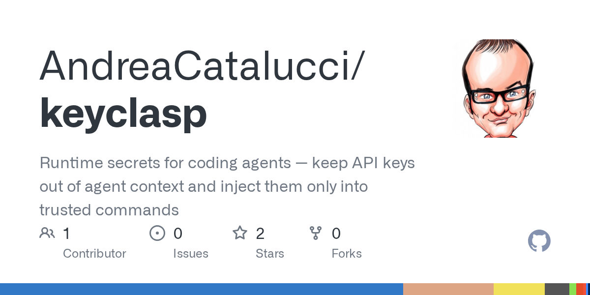Open the keyclasp repository title
590x295 pixels.
point(123,114)
